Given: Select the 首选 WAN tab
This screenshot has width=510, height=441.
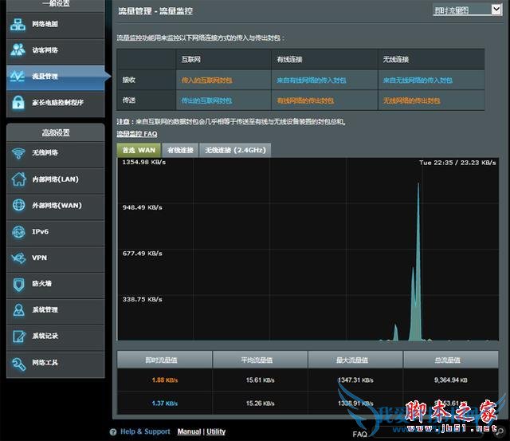Looking at the screenshot, I should [x=138, y=150].
